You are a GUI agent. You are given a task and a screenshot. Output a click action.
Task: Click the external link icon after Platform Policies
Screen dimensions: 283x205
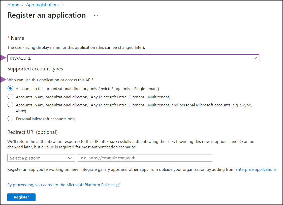118,185
